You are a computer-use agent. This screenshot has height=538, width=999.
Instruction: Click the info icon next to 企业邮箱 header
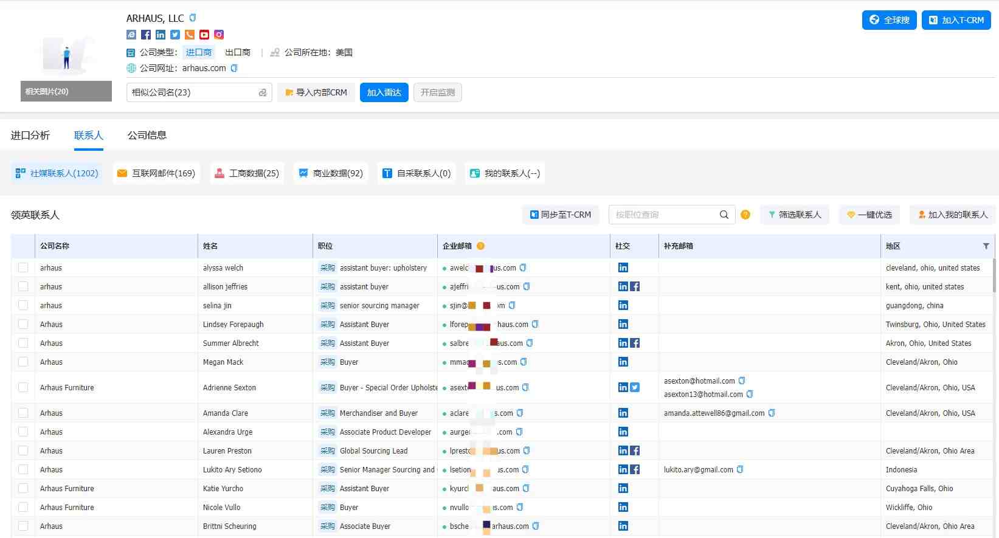click(x=480, y=246)
